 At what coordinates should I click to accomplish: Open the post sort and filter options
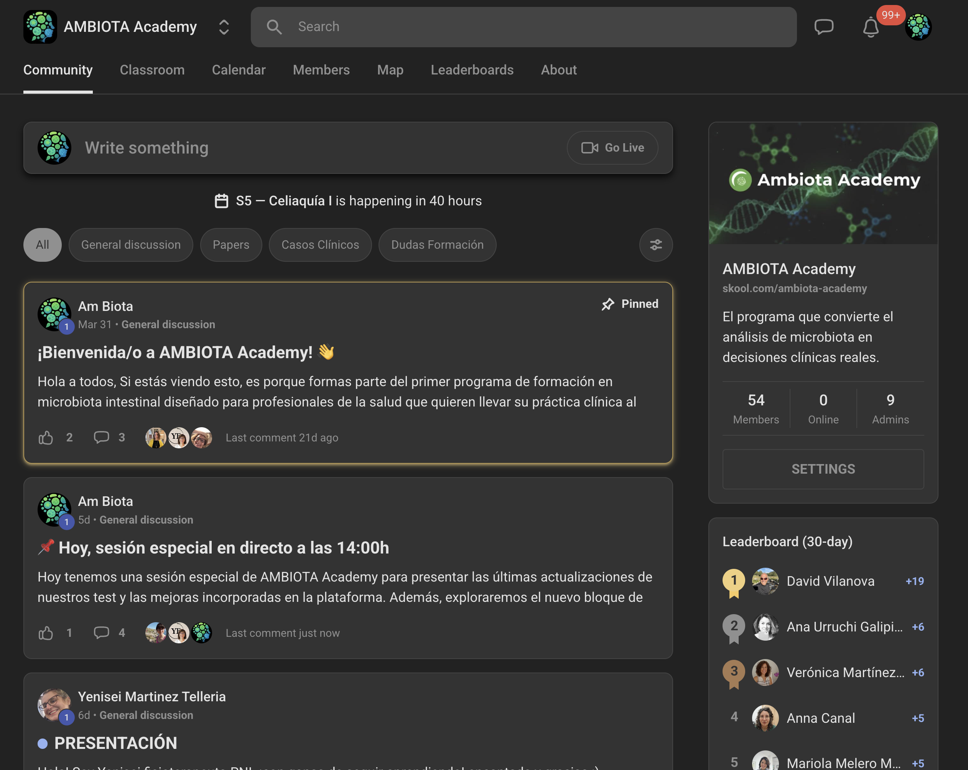[655, 245]
